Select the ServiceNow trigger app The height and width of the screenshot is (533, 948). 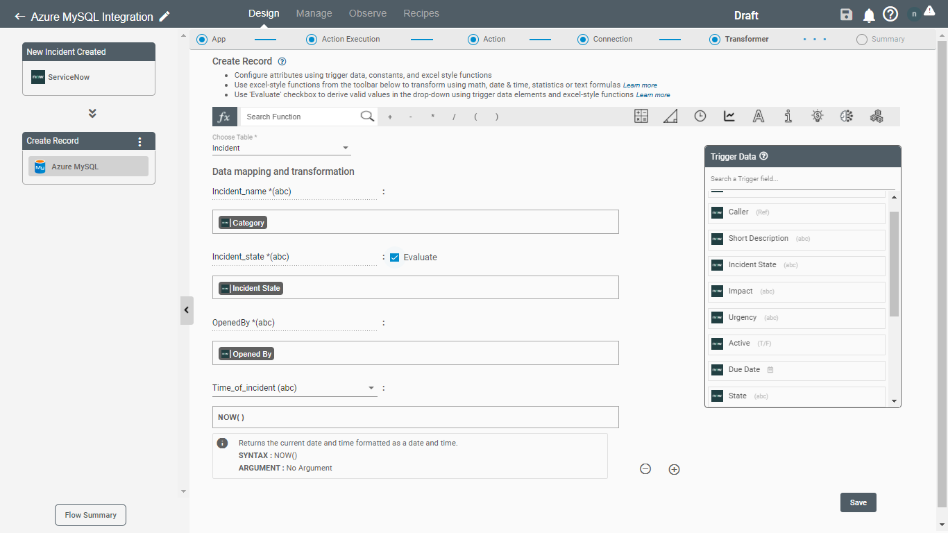click(89, 77)
